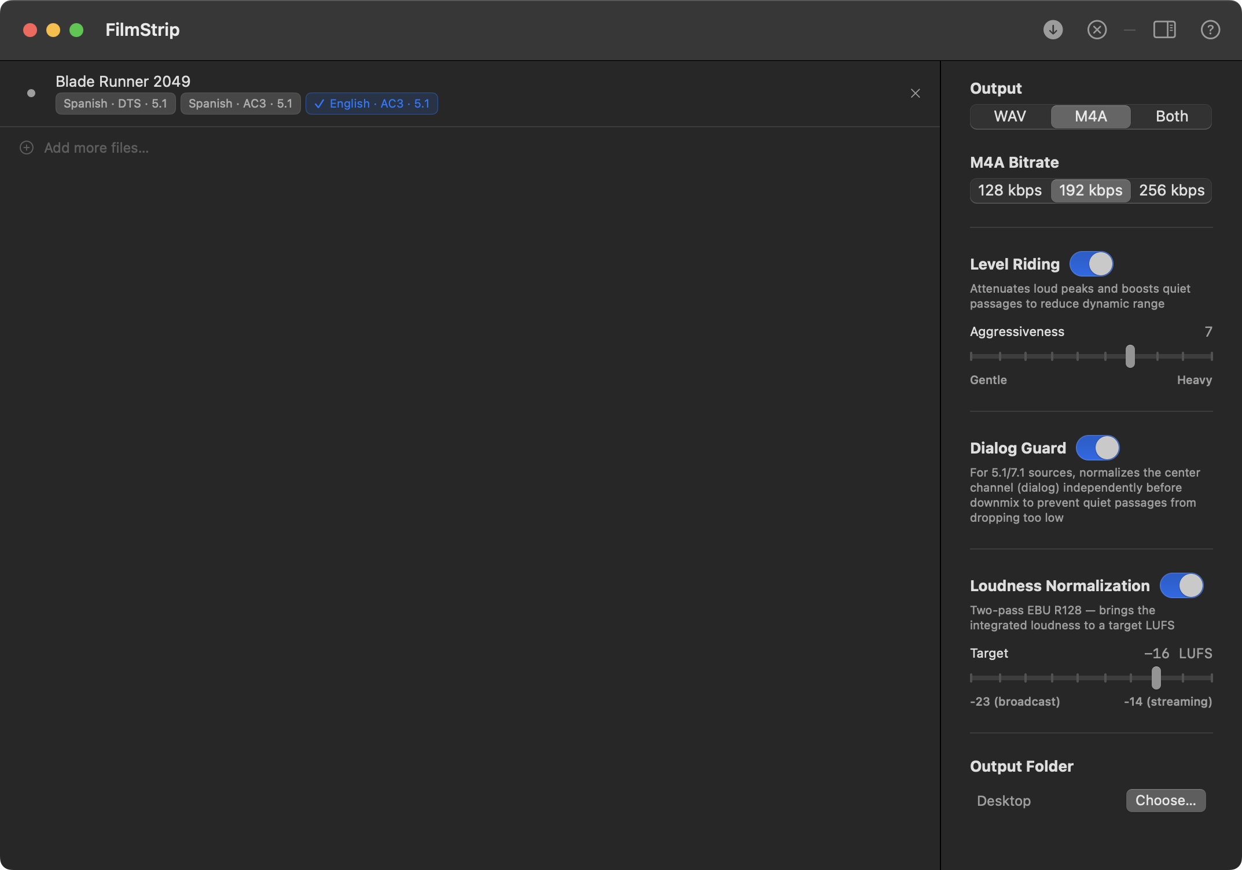Toggle the sidebar layout icon in the title bar
Image resolution: width=1242 pixels, height=870 pixels.
pos(1165,30)
